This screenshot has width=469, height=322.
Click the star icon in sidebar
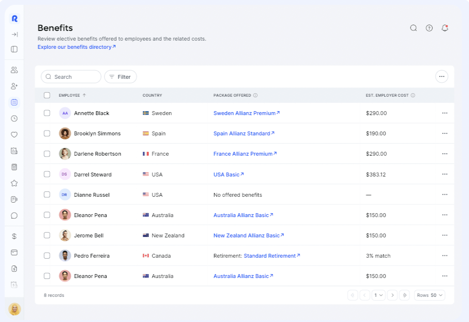[14, 183]
